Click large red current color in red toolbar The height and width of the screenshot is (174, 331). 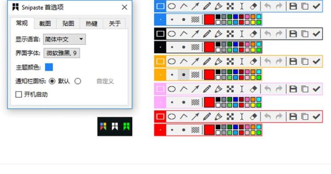coord(209,130)
